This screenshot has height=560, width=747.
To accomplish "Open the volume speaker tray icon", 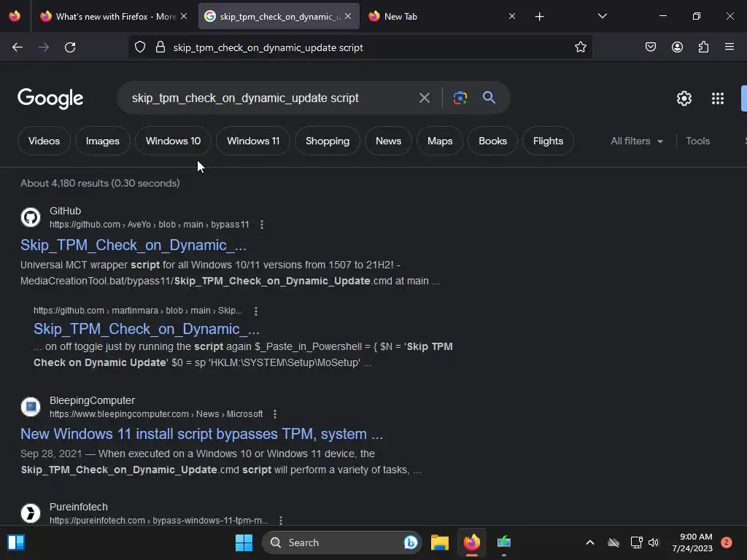I will [x=653, y=542].
